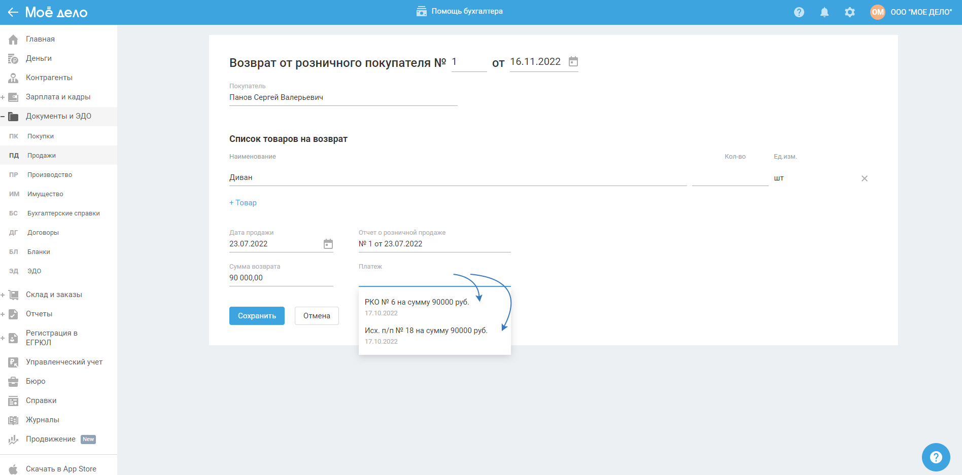
Task: Open Бухгалтерские справки in sidebar
Action: click(63, 213)
